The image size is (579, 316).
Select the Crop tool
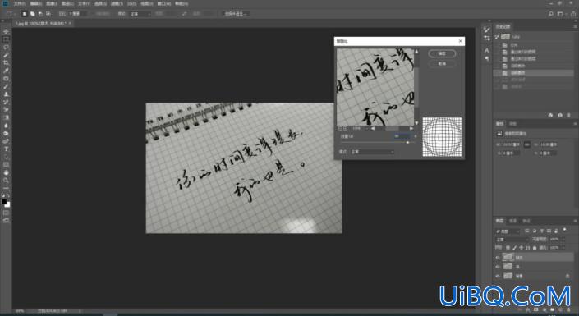coord(6,62)
